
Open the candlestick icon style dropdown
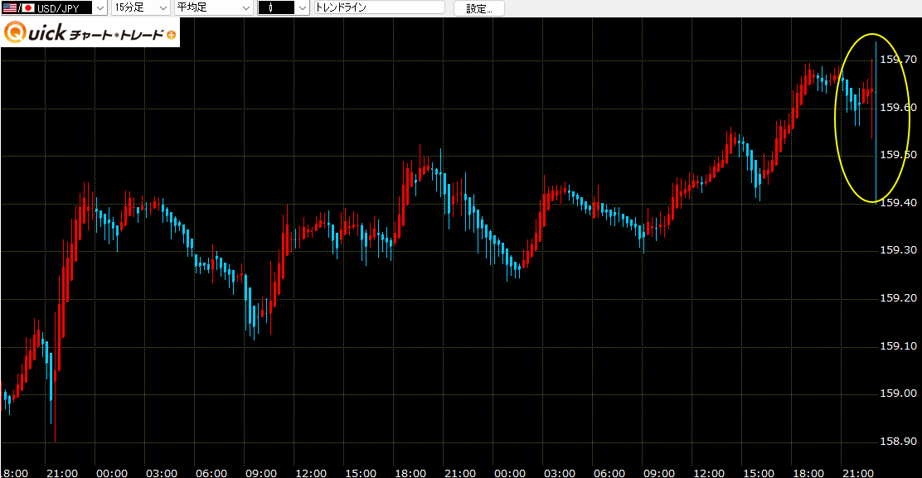(x=284, y=7)
